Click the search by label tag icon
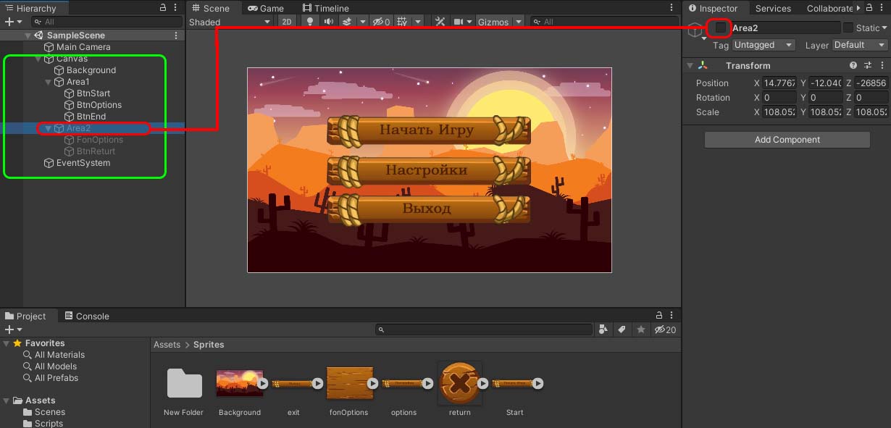 pos(621,330)
